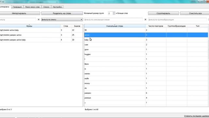Click the group size number field
The height and width of the screenshot is (118, 209).
click(110, 13)
